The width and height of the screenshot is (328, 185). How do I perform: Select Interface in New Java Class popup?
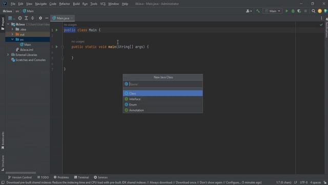pos(163,99)
